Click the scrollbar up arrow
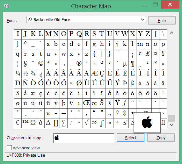This screenshot has width=182, height=164. click(172, 33)
